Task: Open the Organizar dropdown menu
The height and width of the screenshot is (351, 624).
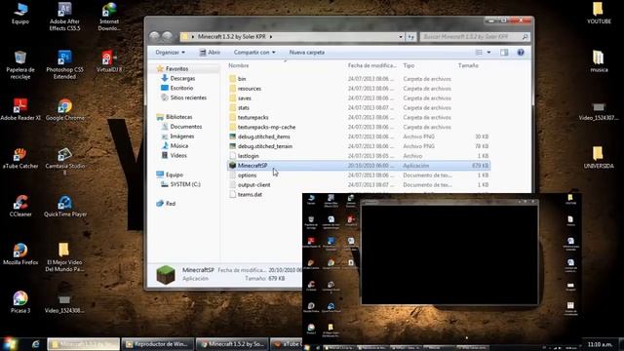Action: pyautogui.click(x=170, y=53)
